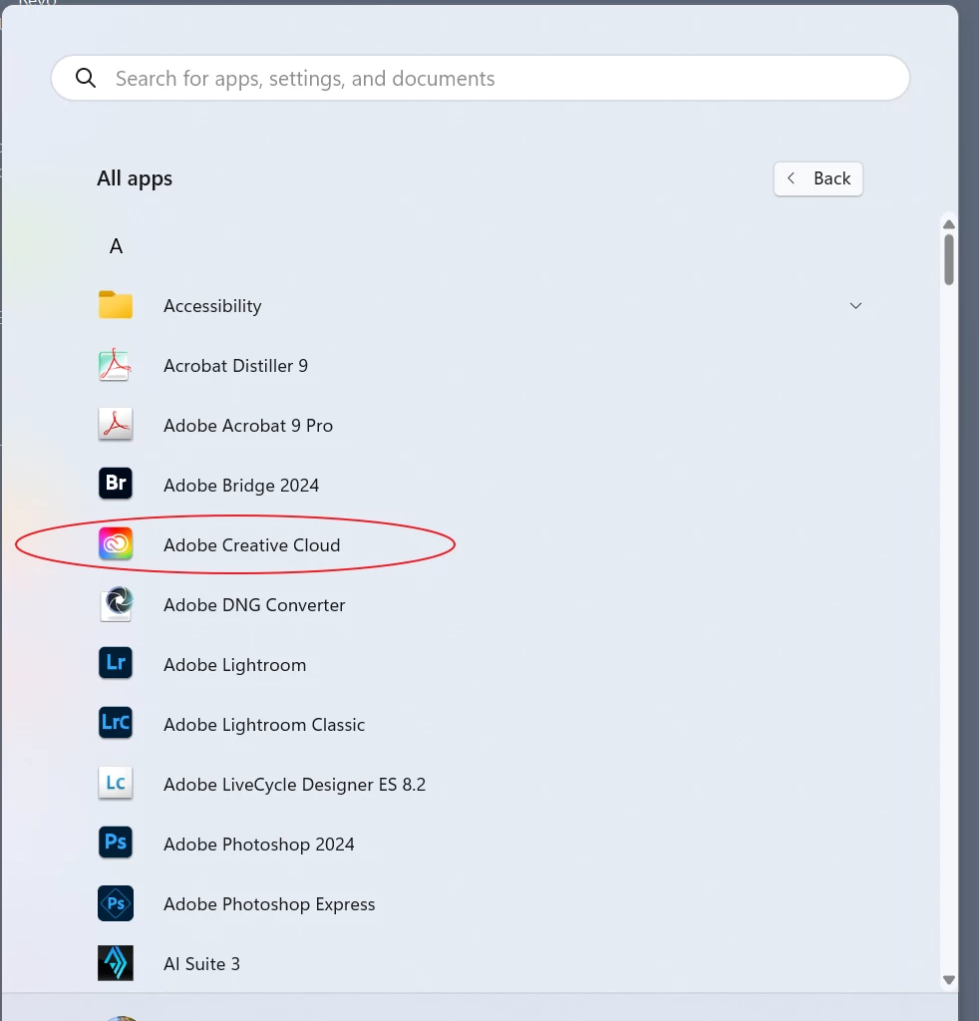Open the AI Suite 3 icon
The image size is (979, 1021).
click(x=116, y=963)
